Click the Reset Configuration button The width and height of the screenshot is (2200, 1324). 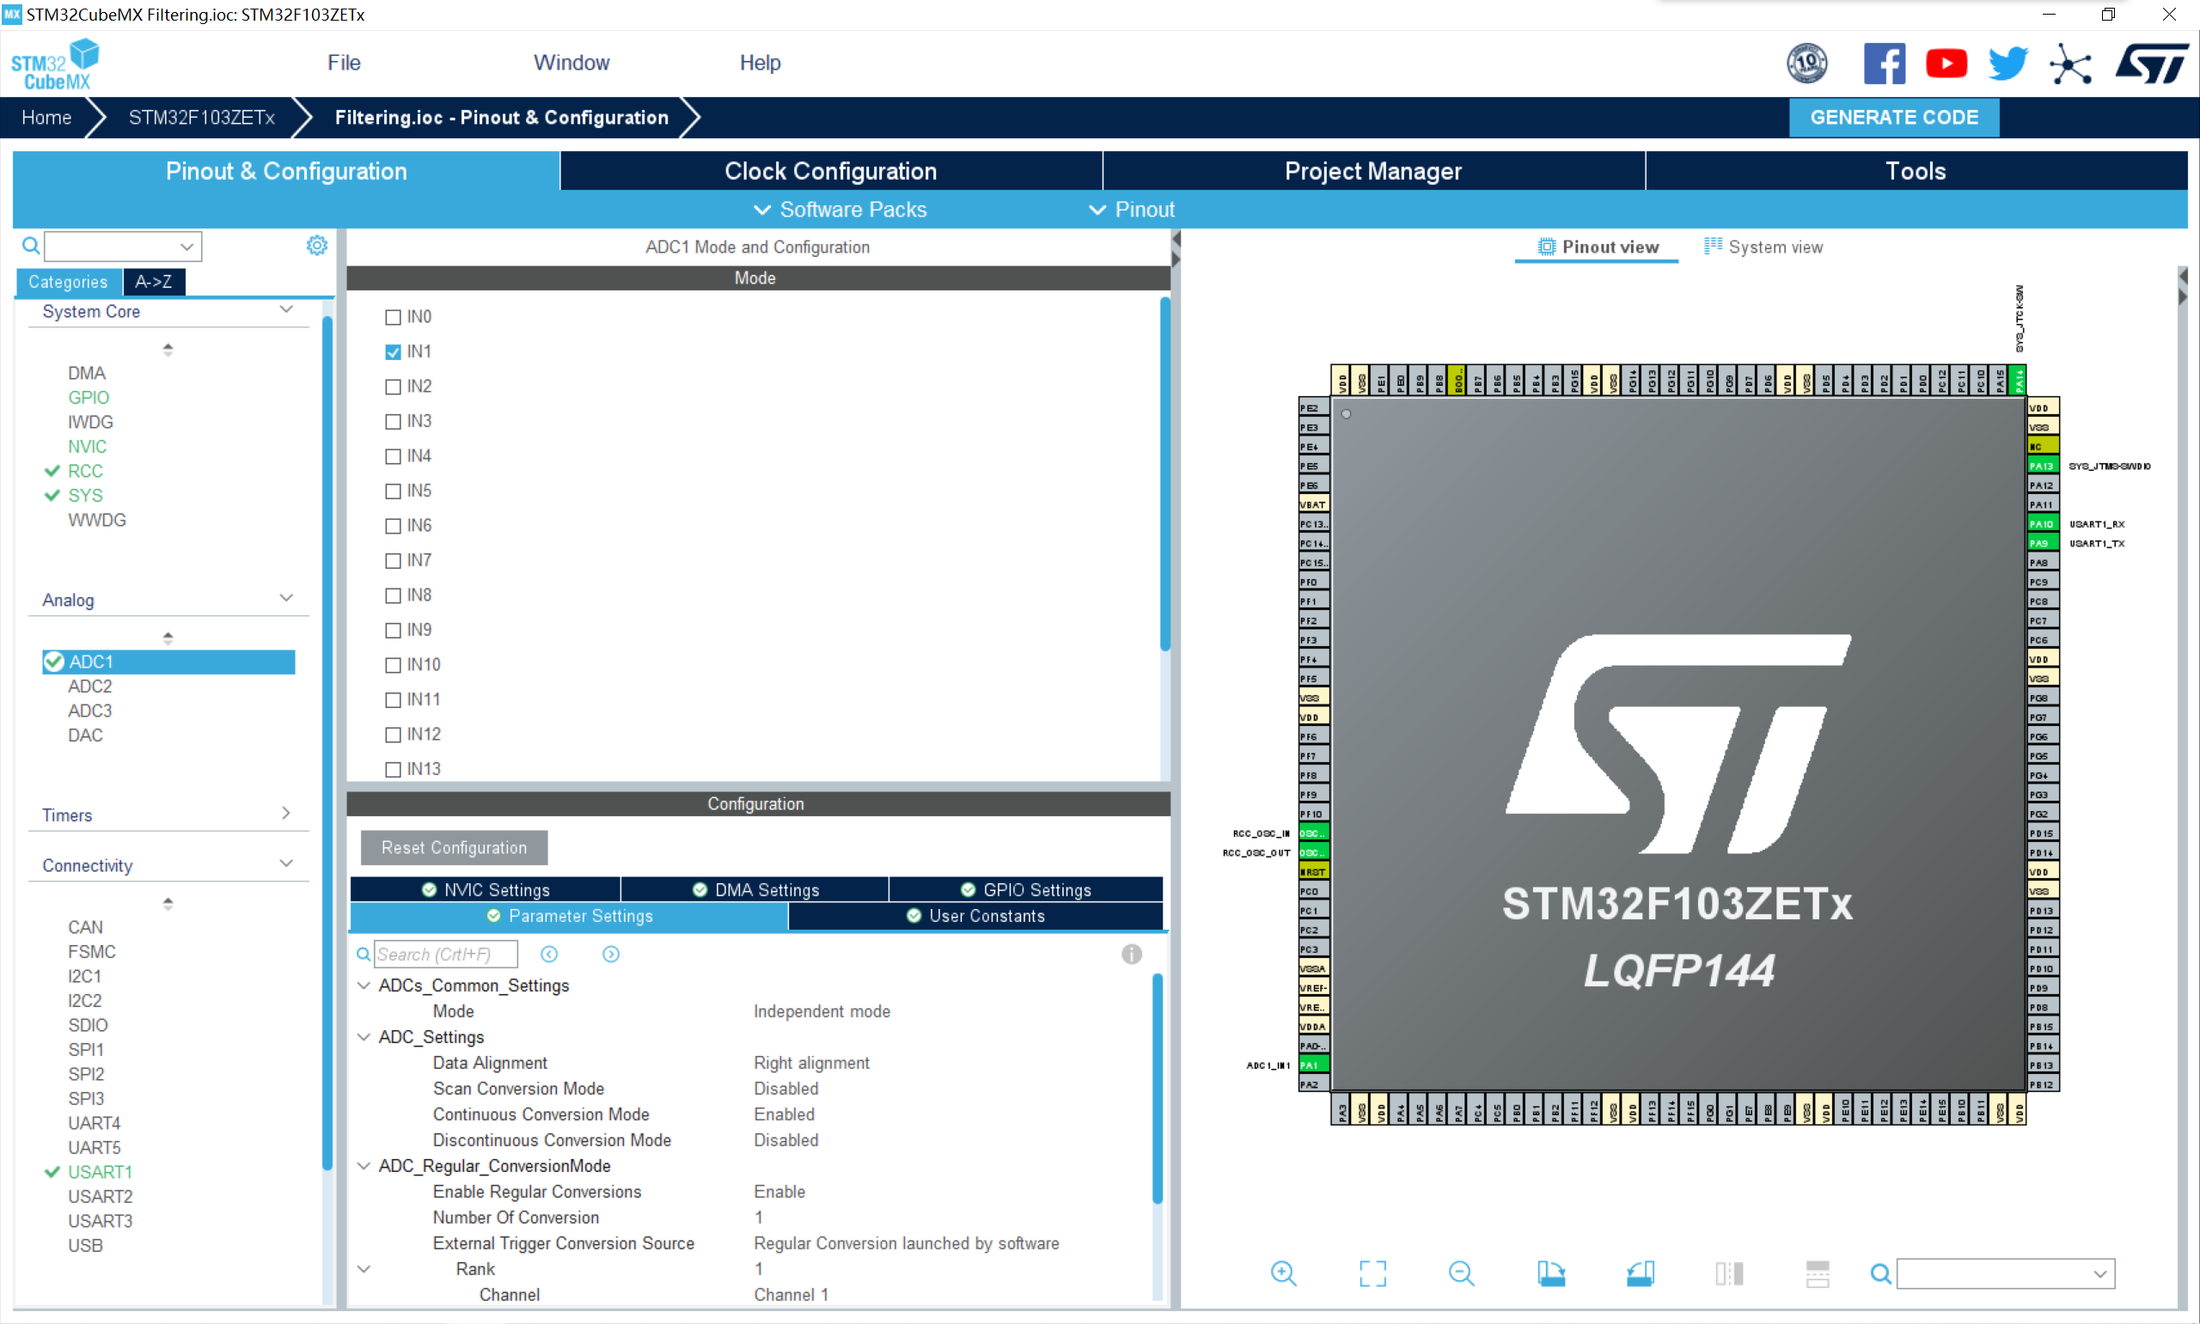[x=453, y=846]
